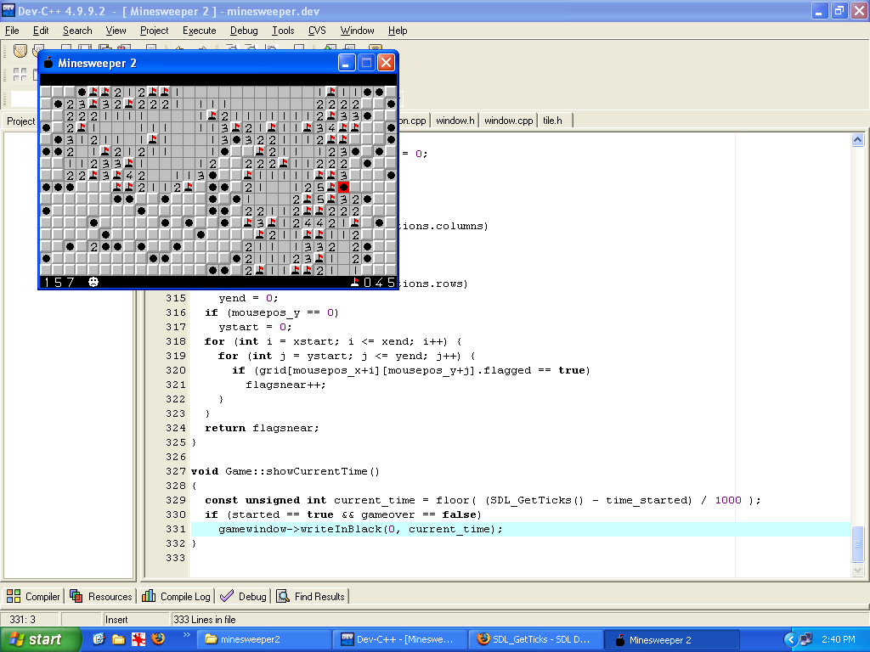Image resolution: width=870 pixels, height=652 pixels.
Task: Open the Debug menu in menu bar
Action: pyautogui.click(x=244, y=31)
